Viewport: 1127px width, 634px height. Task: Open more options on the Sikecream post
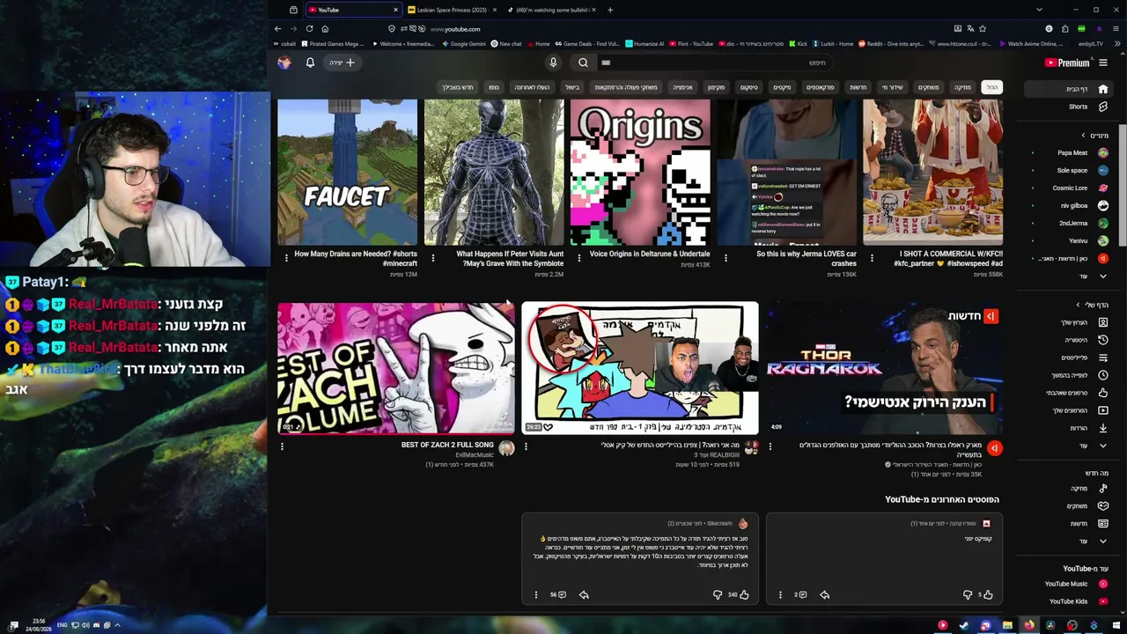pyautogui.click(x=535, y=594)
